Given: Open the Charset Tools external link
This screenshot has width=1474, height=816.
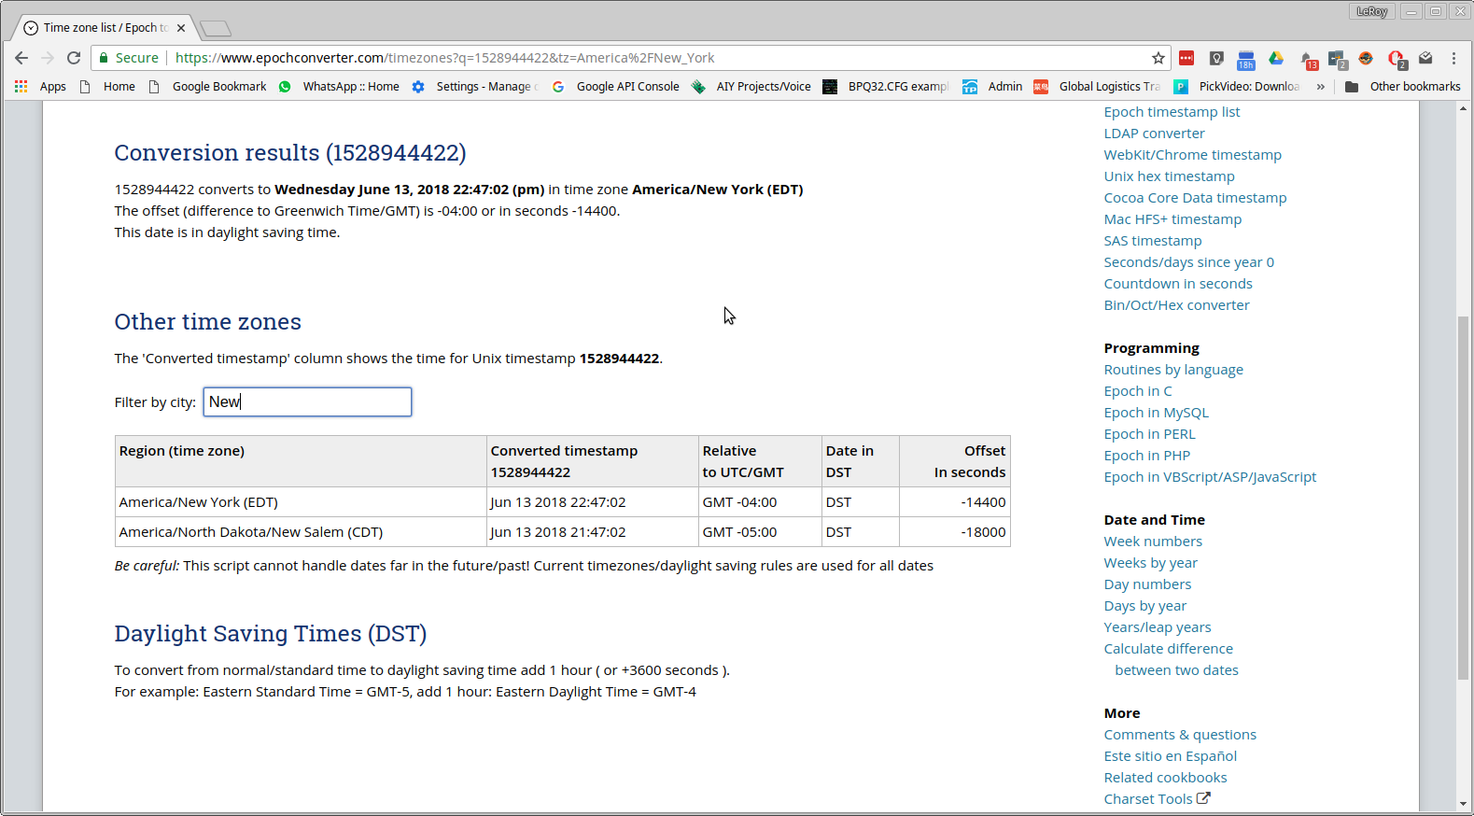Looking at the screenshot, I should point(1157,799).
